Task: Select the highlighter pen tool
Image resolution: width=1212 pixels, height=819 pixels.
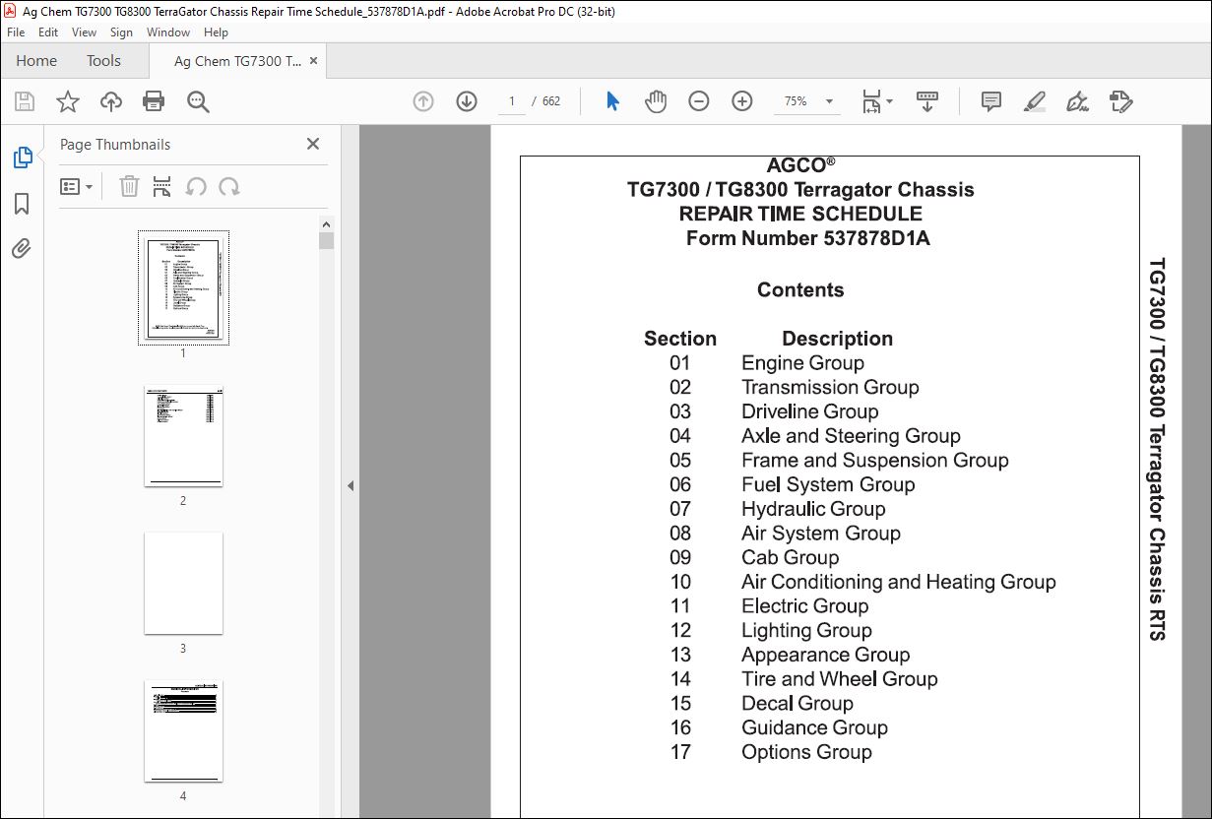Action: tap(1035, 101)
